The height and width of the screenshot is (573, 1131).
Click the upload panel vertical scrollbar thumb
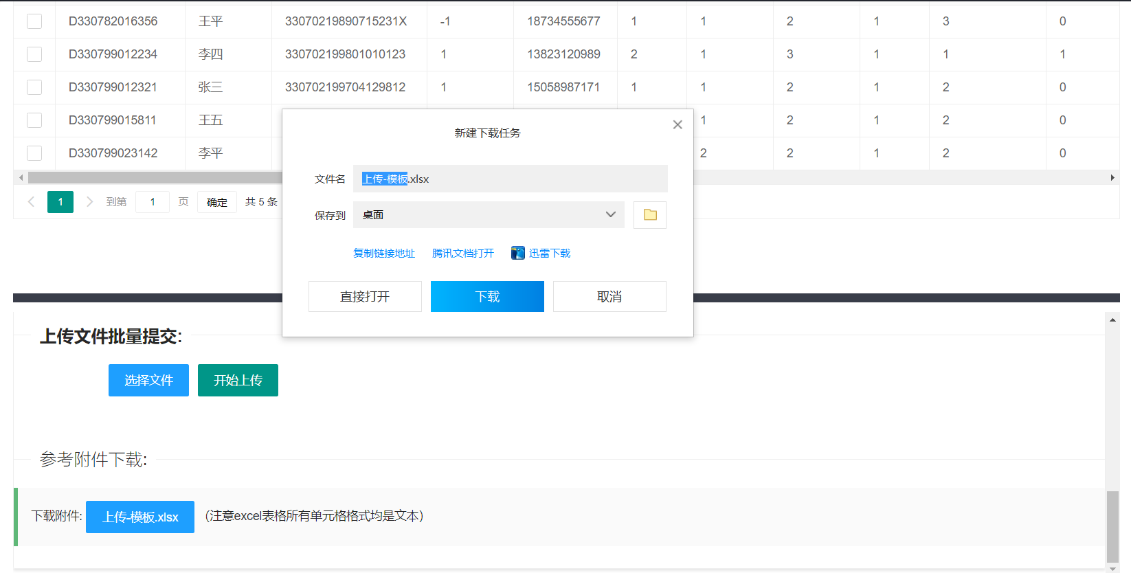click(x=1112, y=527)
